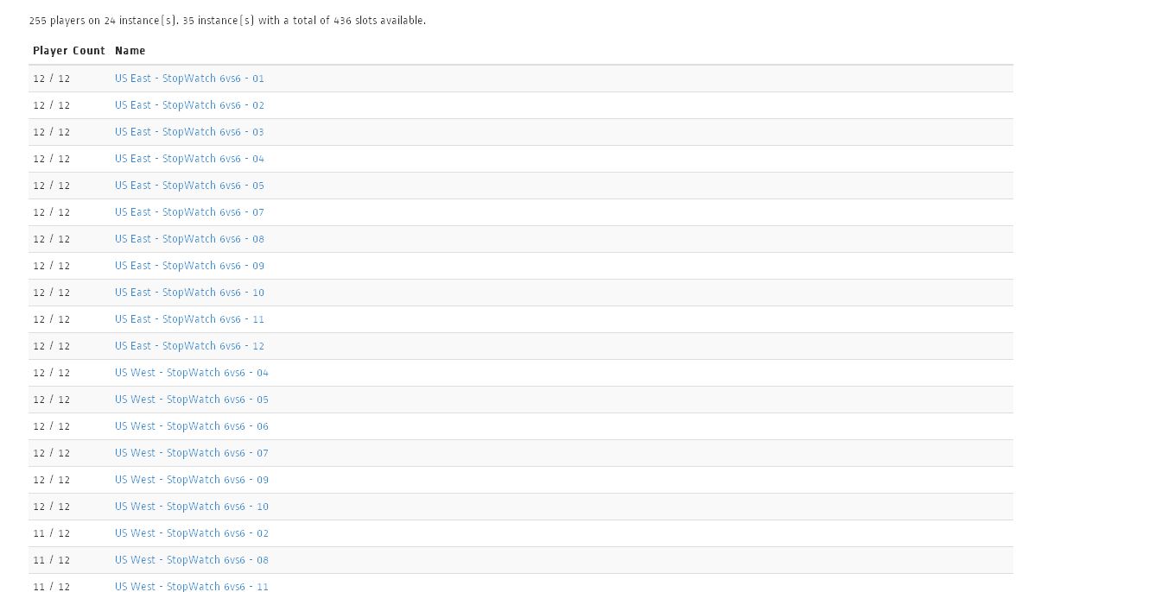The image size is (1156, 592).
Task: View US West - StopWatch 6vs6 - 09
Action: 191,480
